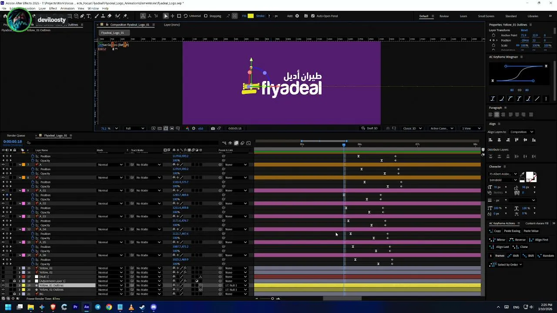Open the ExtraBold font style dropdown
The image size is (557, 313).
point(503,180)
